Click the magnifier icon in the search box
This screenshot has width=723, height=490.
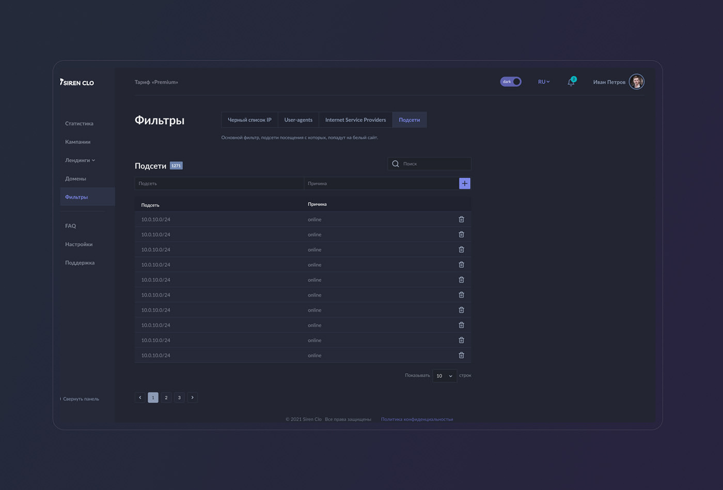point(396,164)
